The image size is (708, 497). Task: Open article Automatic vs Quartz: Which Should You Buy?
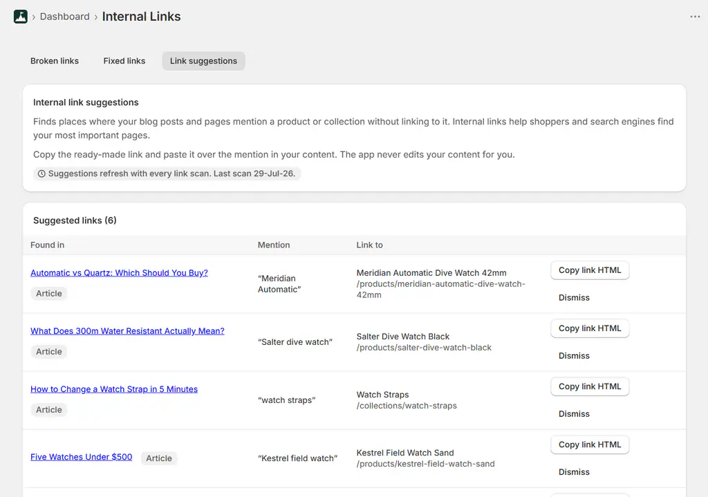pos(119,272)
